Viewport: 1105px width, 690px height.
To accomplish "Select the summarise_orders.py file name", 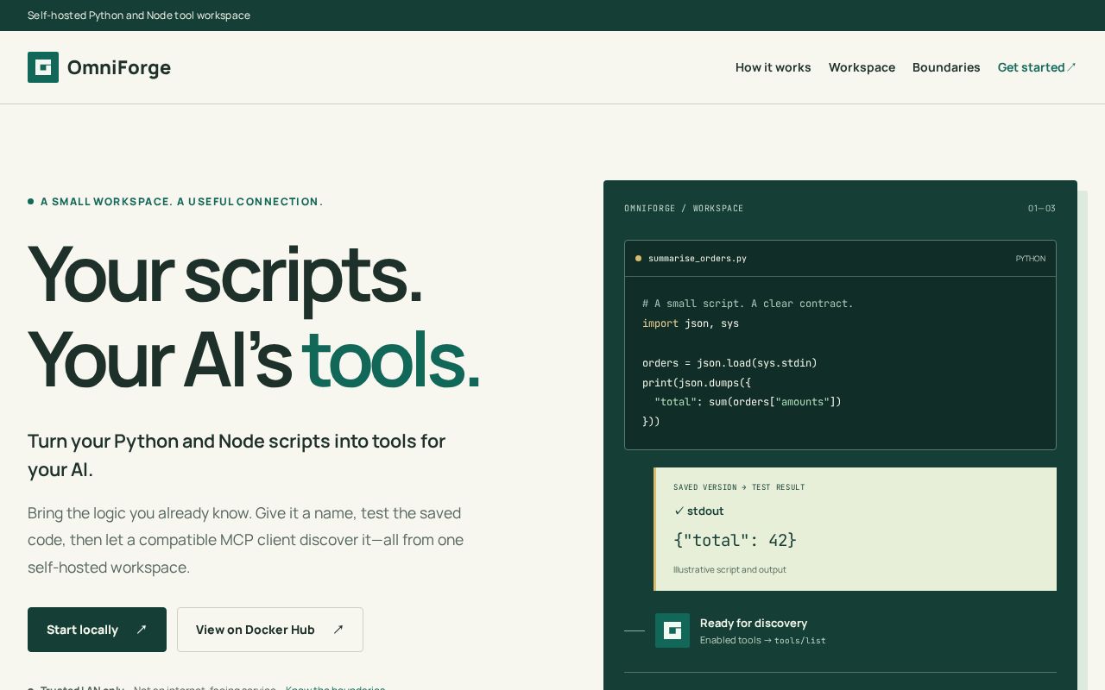I will tap(698, 259).
